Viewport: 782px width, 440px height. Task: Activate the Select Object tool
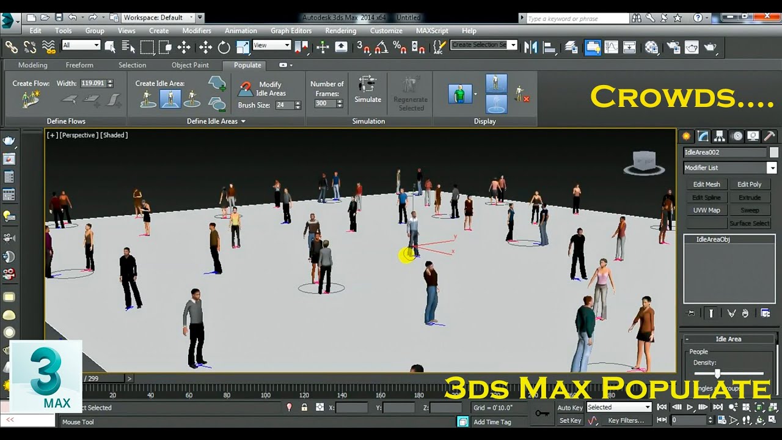click(111, 46)
